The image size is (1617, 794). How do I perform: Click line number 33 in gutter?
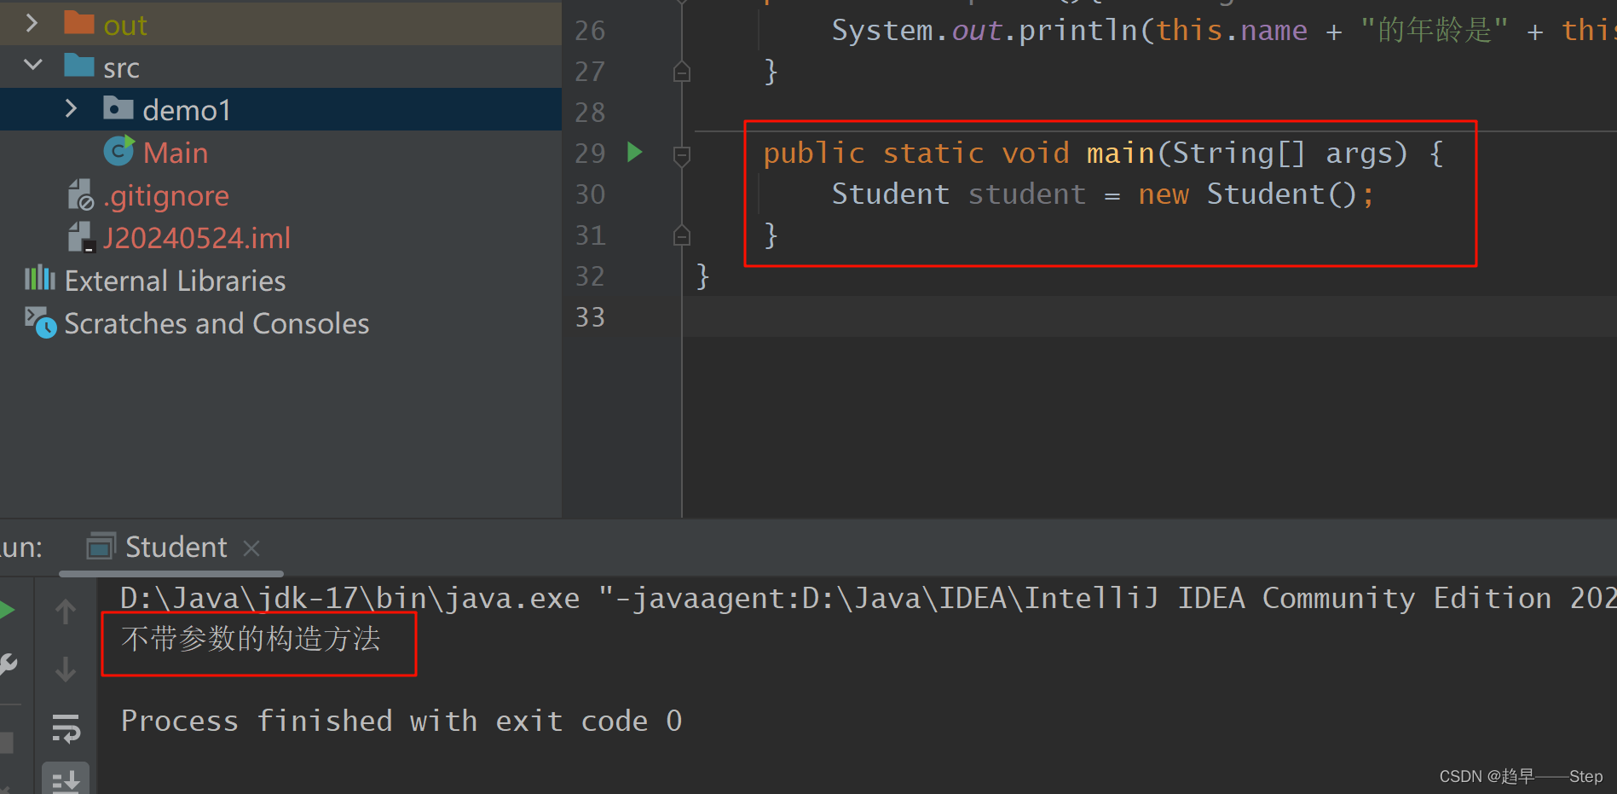point(590,317)
